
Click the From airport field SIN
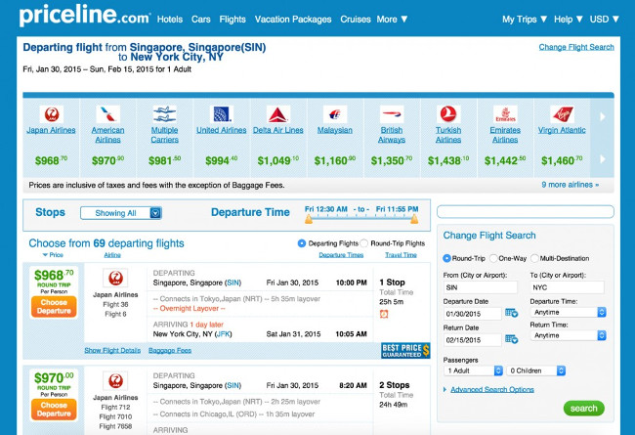pos(481,287)
